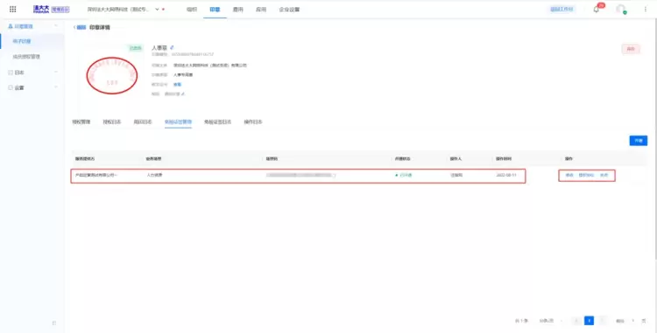This screenshot has height=333, width=657.
Task: Go to page 1 in pagination
Action: click(x=590, y=321)
